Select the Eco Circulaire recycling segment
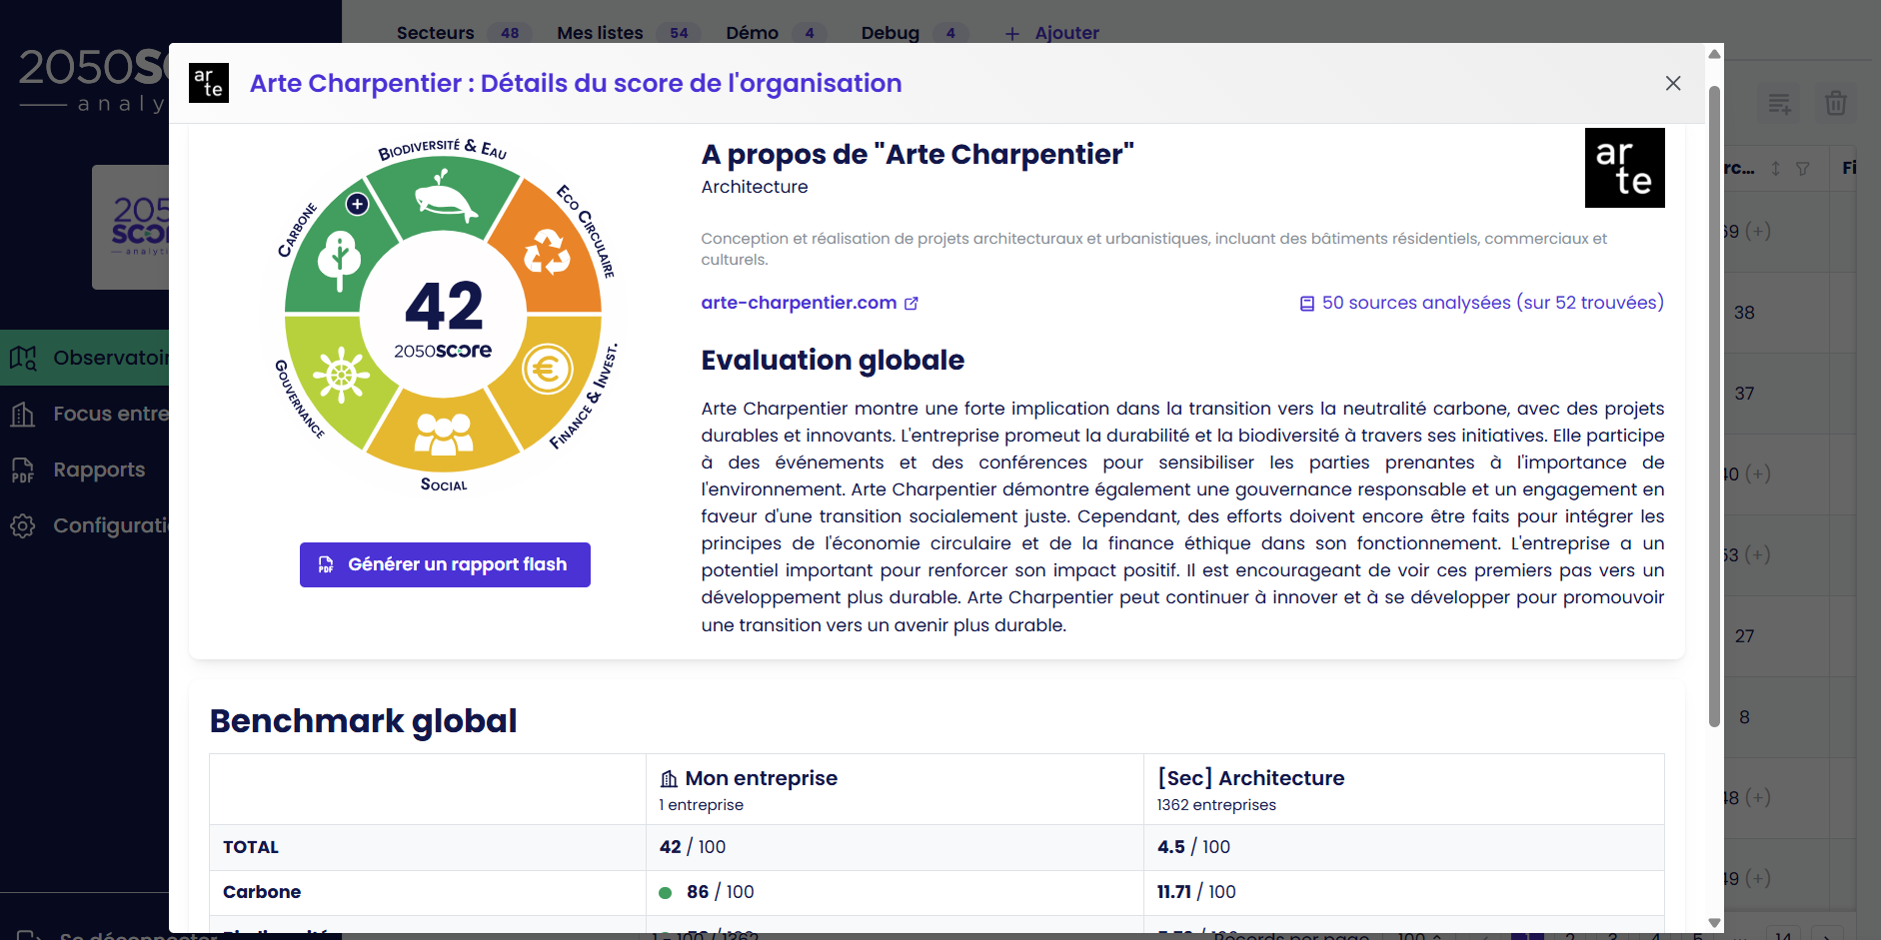Image resolution: width=1881 pixels, height=940 pixels. click(548, 252)
